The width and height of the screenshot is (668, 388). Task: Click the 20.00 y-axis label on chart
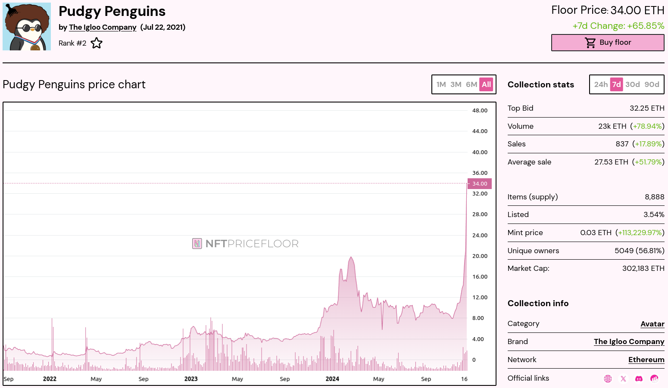click(x=480, y=256)
